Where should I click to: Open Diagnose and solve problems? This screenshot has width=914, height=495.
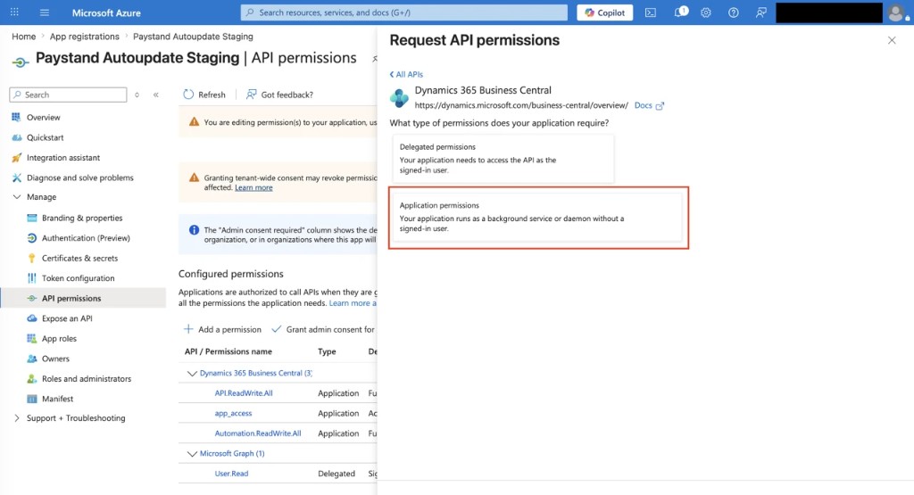pyautogui.click(x=79, y=177)
